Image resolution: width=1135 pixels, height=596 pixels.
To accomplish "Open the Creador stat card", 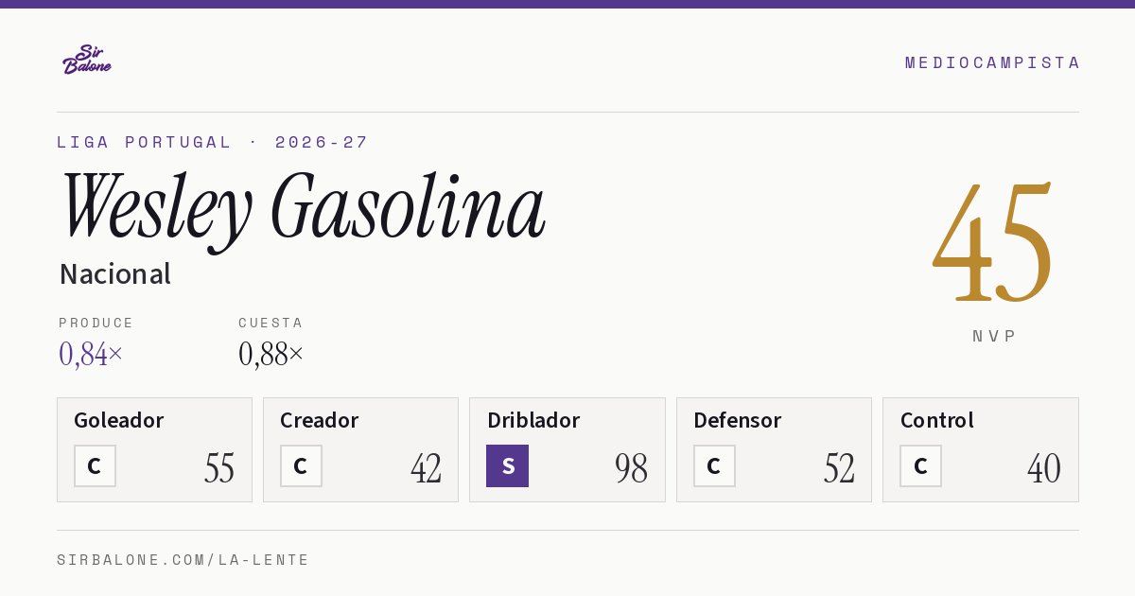I will pos(360,449).
